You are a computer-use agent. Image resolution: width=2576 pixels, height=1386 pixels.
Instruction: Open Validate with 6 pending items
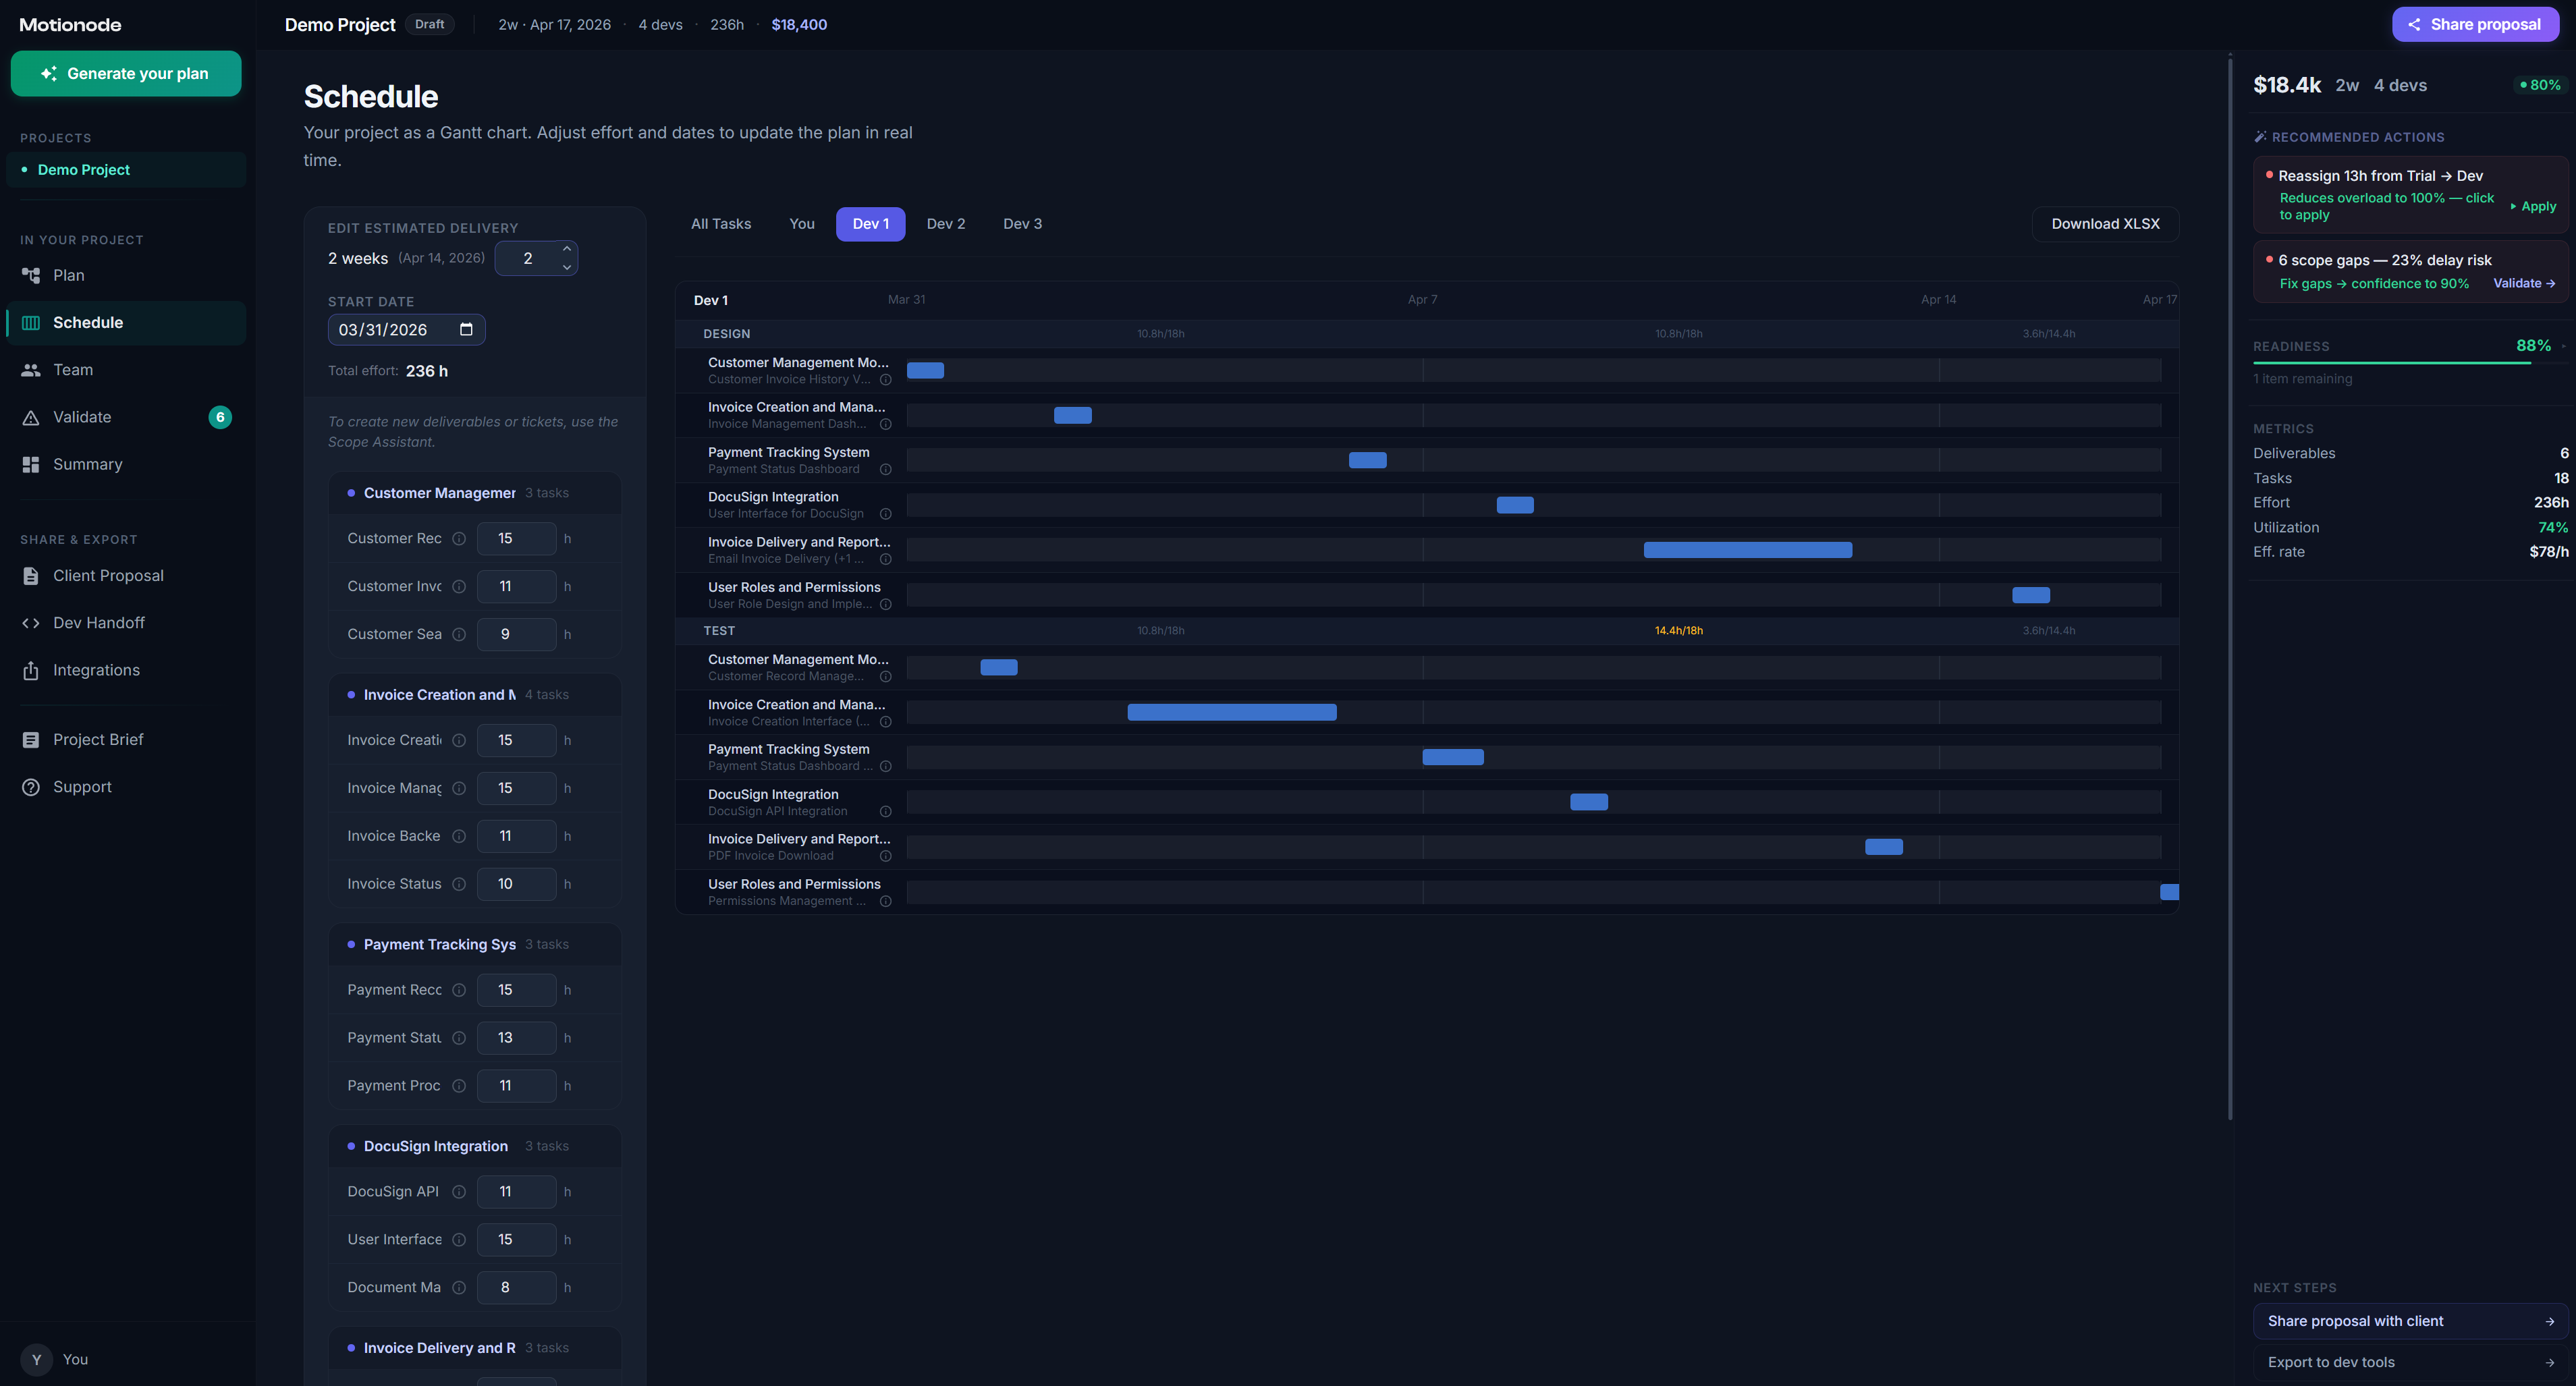pyautogui.click(x=82, y=417)
